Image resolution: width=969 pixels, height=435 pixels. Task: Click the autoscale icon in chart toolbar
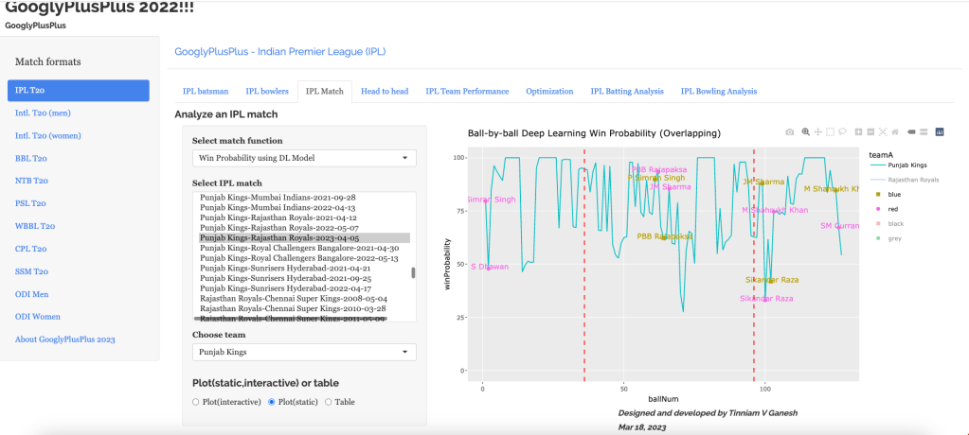(883, 132)
